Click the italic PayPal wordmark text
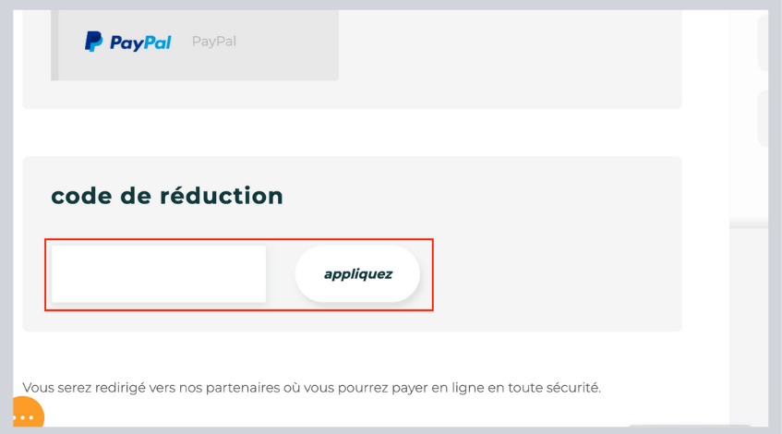The image size is (782, 434). (140, 42)
